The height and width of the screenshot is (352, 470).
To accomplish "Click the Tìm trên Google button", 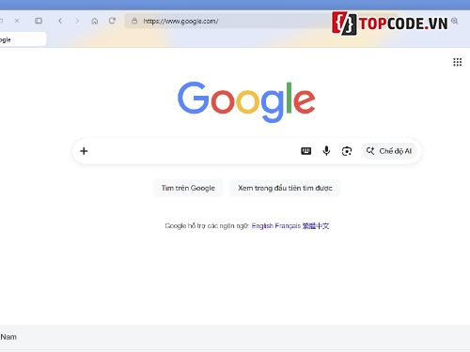I will (188, 188).
